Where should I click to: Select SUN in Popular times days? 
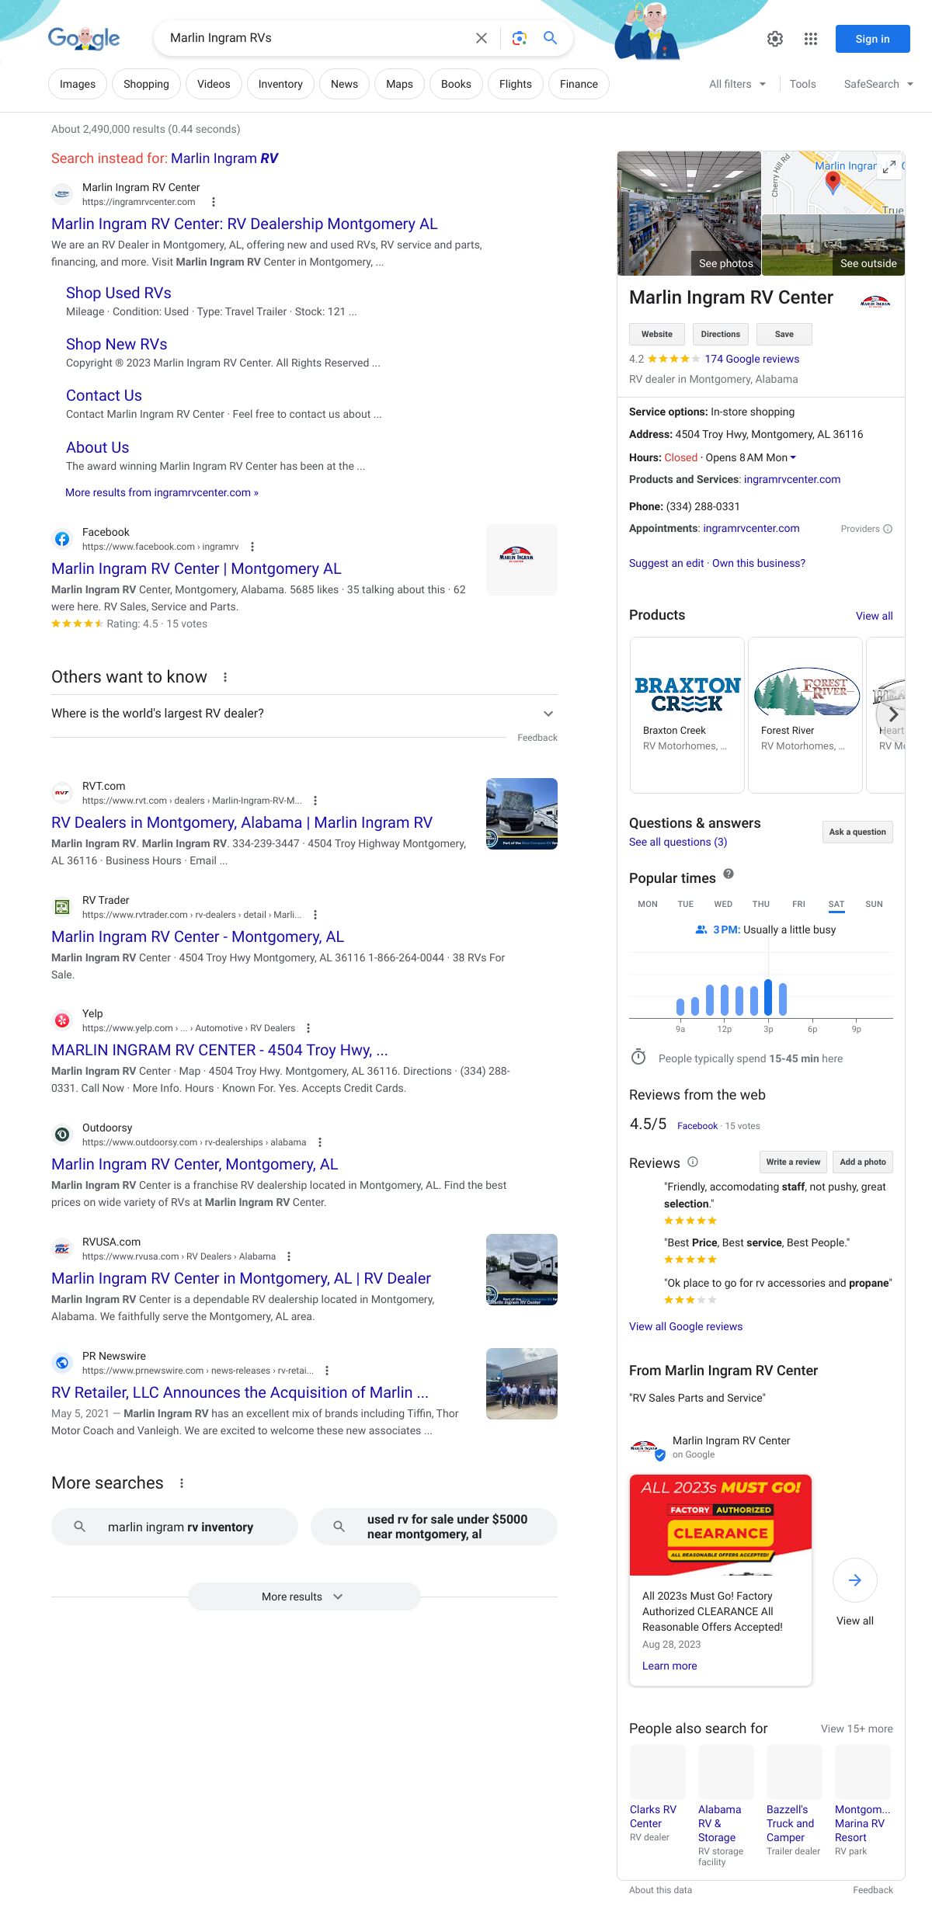point(874,904)
